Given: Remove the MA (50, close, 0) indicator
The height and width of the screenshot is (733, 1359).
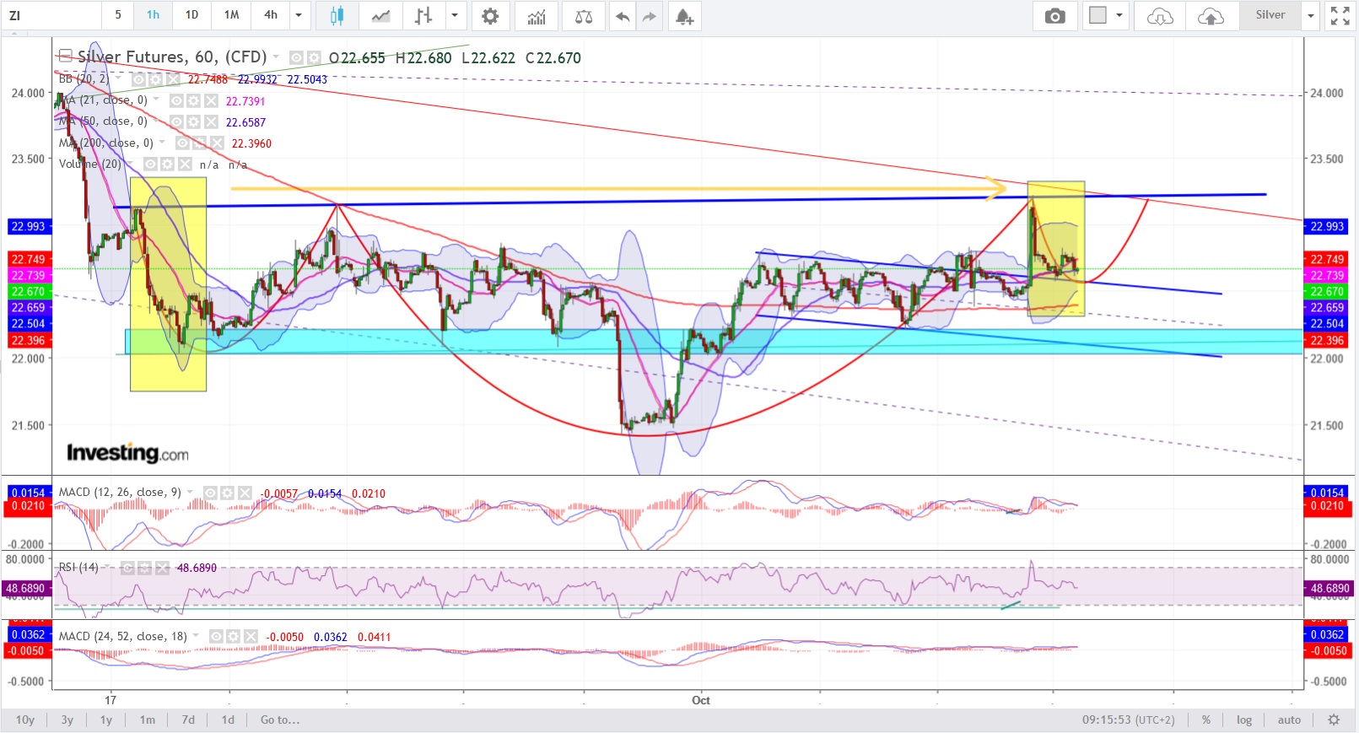Looking at the screenshot, I should (x=211, y=121).
